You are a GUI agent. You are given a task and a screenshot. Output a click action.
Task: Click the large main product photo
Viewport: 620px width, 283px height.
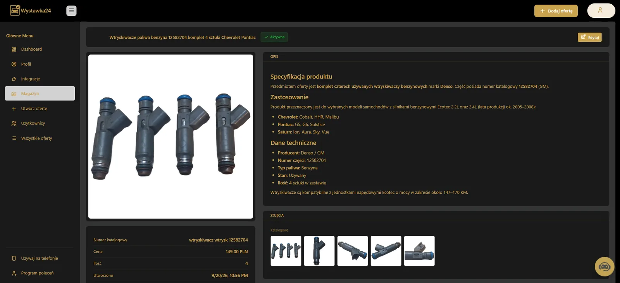coord(170,136)
